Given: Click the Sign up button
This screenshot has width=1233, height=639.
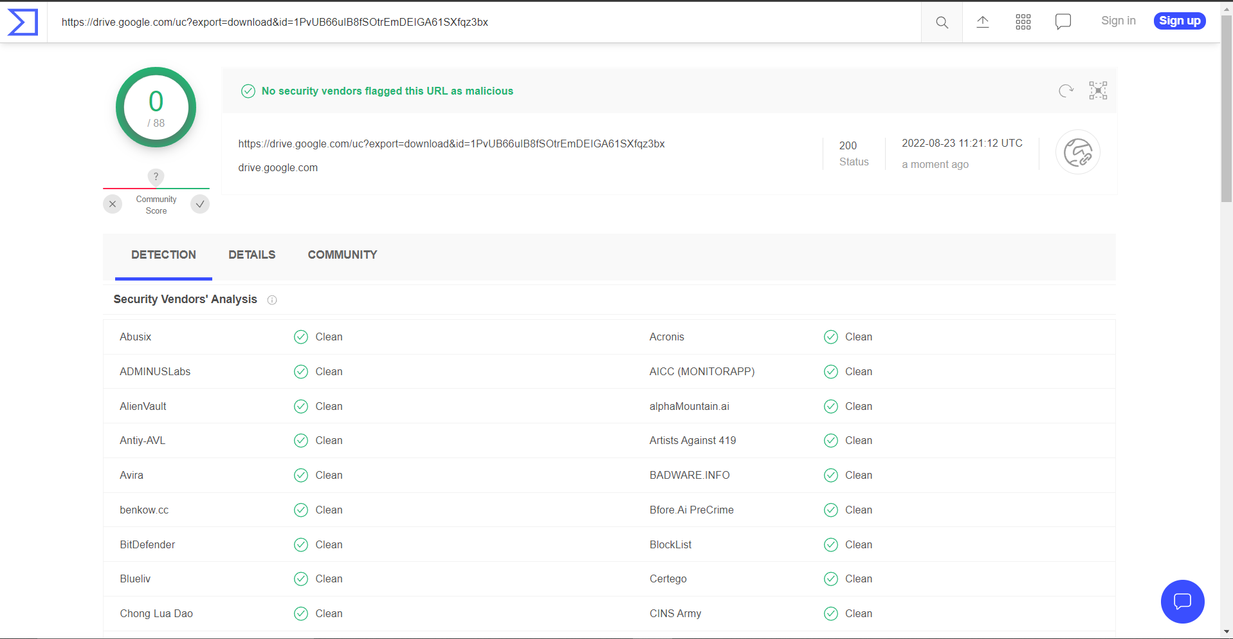Looking at the screenshot, I should coord(1180,21).
